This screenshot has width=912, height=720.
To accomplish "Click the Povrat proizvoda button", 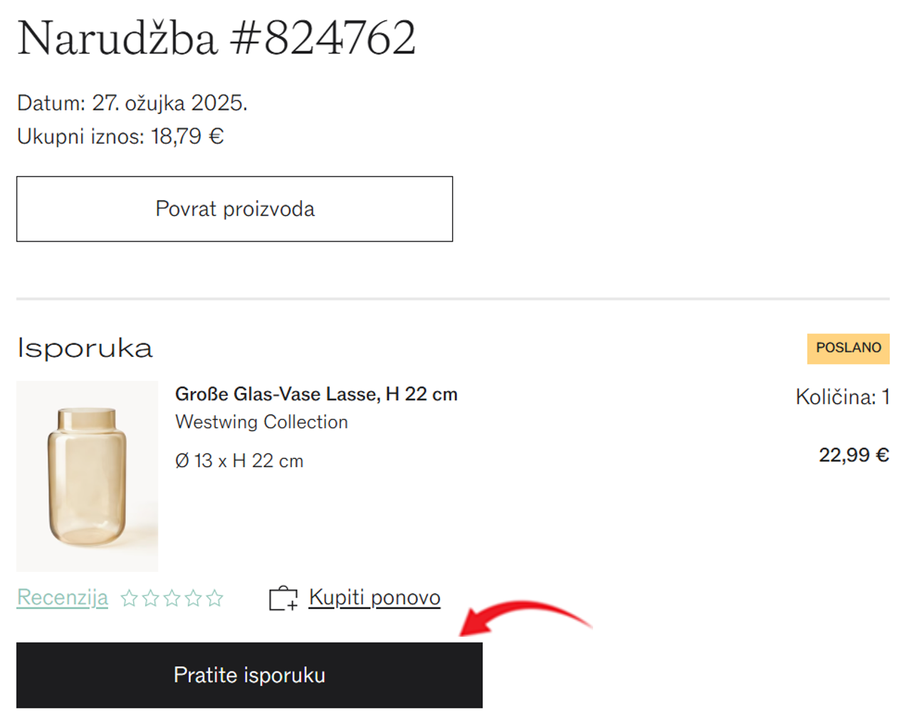I will coord(234,209).
